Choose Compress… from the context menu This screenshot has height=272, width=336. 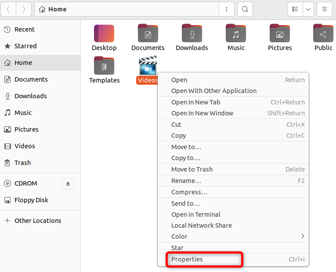click(233, 192)
